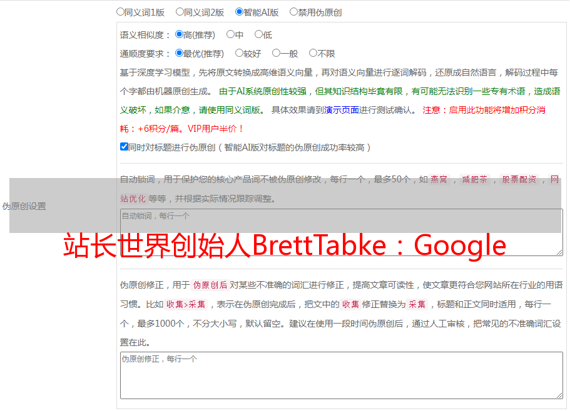570x411 pixels.
Task: Set 语义相似度 to 中
Action: (230, 34)
